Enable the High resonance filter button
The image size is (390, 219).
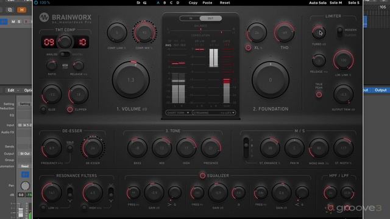point(85,207)
